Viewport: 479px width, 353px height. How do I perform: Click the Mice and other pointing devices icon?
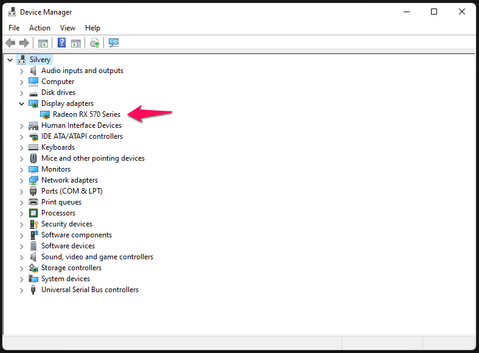[x=33, y=158]
